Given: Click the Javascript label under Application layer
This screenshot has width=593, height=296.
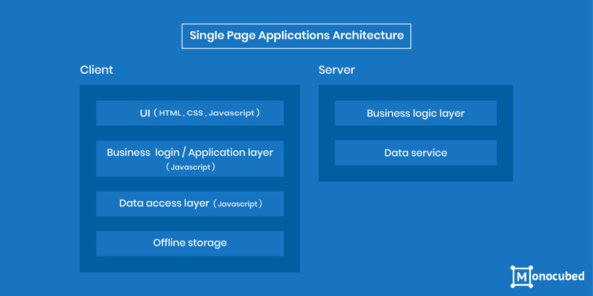Looking at the screenshot, I should click(190, 167).
